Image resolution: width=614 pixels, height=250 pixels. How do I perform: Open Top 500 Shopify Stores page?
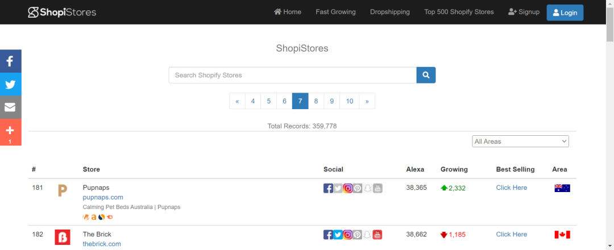pyautogui.click(x=459, y=12)
